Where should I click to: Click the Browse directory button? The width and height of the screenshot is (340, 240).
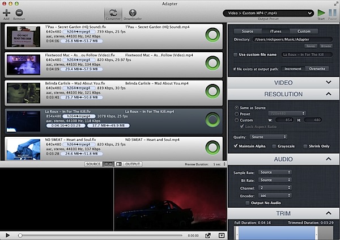(x=325, y=45)
